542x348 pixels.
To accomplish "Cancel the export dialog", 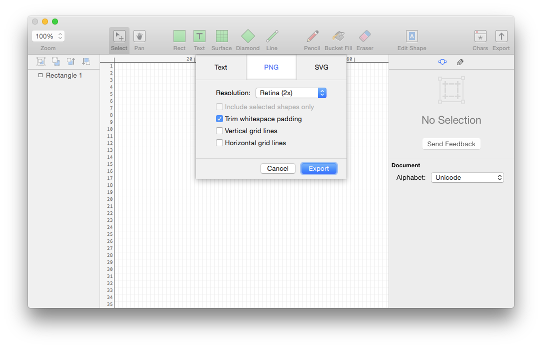I will coord(278,169).
